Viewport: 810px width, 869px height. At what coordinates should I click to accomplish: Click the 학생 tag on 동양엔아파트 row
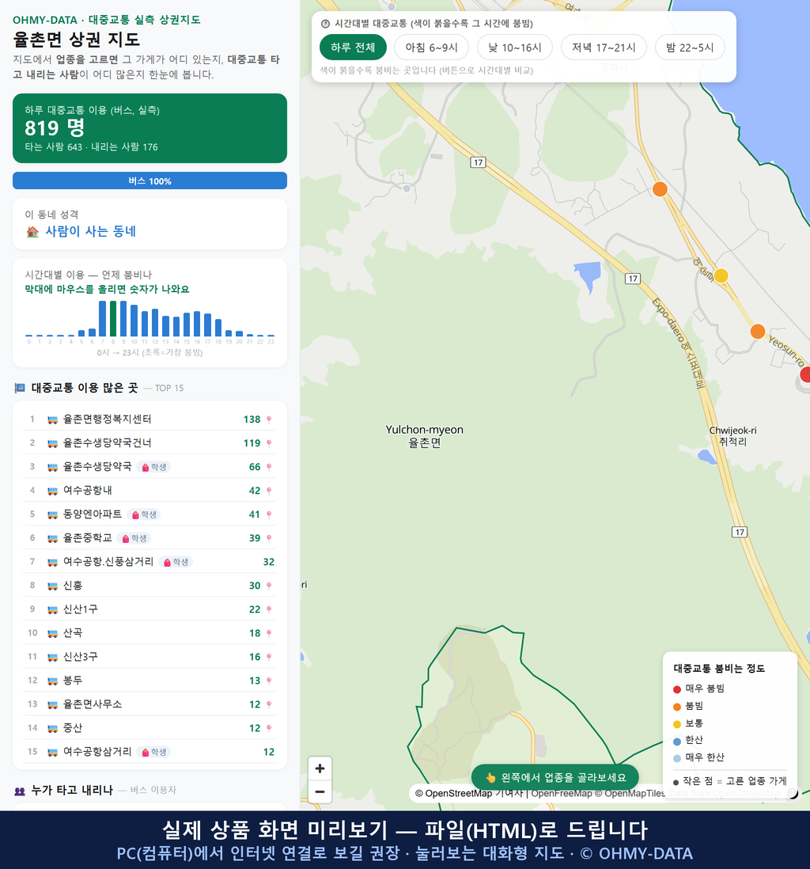(144, 514)
